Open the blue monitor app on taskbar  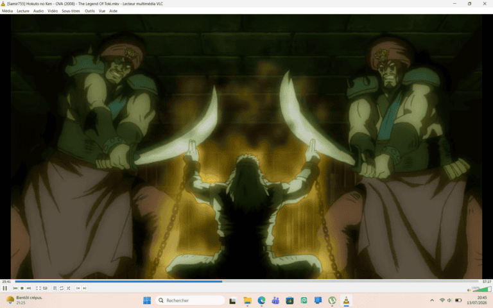coord(318,300)
